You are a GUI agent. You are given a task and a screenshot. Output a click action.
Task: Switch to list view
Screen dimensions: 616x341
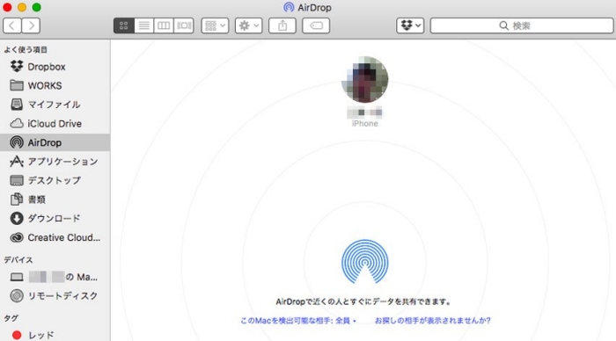pyautogui.click(x=143, y=25)
